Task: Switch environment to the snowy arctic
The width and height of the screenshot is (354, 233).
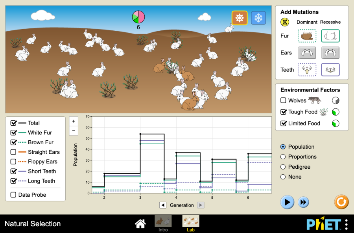Action: pos(258,18)
